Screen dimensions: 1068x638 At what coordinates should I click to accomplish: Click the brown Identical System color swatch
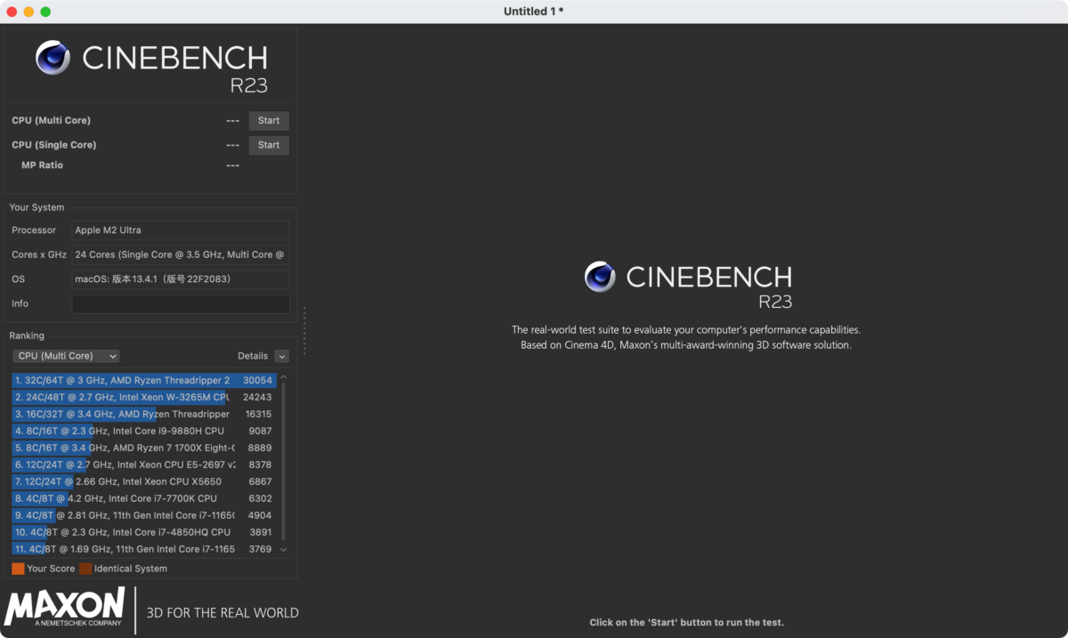[x=85, y=569]
